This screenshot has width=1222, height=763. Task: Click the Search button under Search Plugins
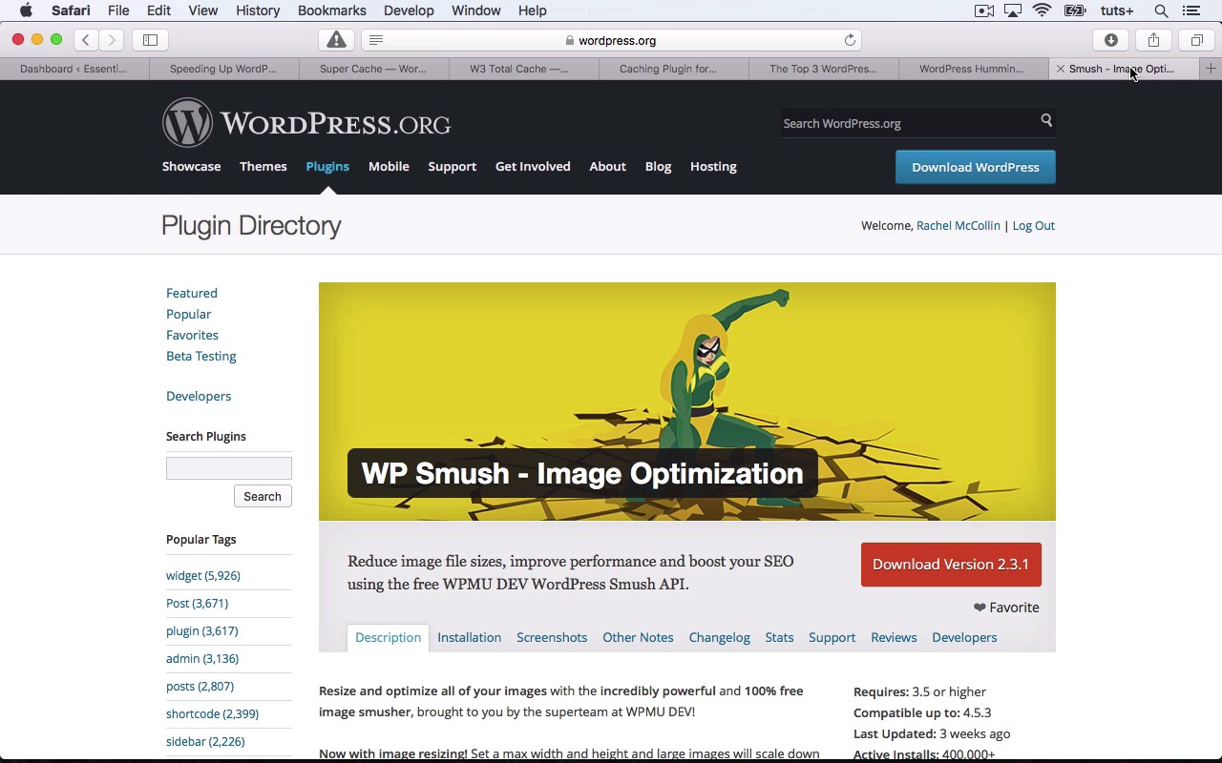pos(263,496)
